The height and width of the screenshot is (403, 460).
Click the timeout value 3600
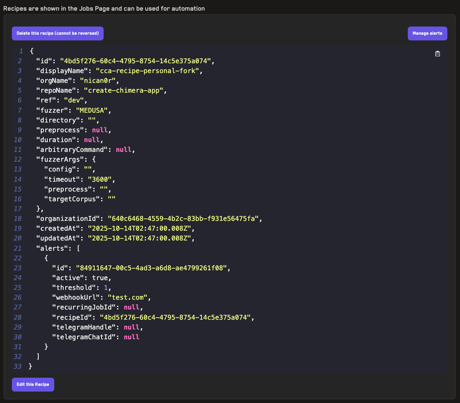click(98, 179)
